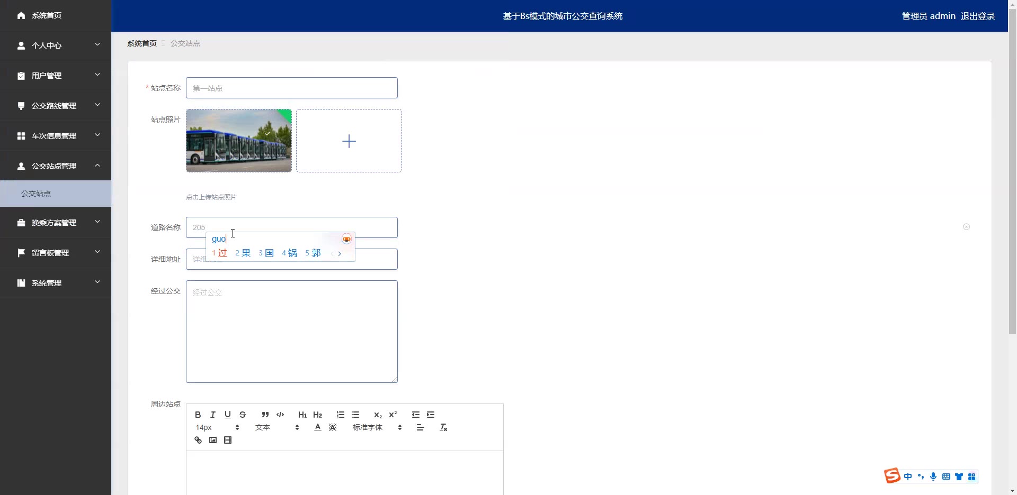Insert a video into the editor
This screenshot has height=495, width=1017.
[x=228, y=440]
